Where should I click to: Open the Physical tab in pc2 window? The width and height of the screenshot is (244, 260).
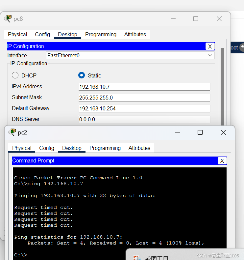22,148
